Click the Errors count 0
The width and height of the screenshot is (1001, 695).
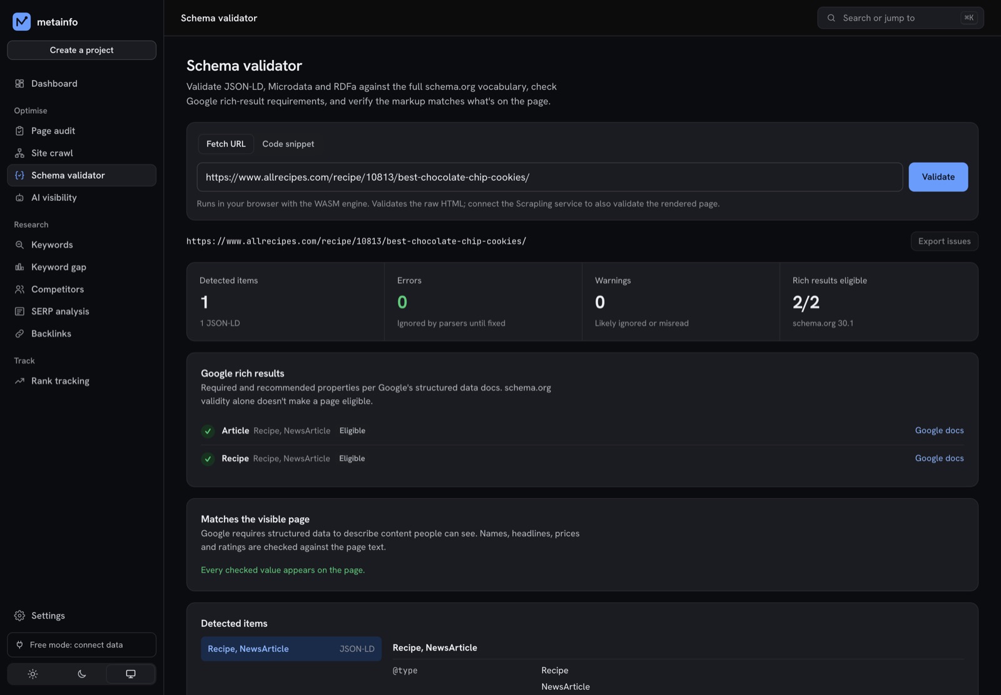(x=402, y=302)
